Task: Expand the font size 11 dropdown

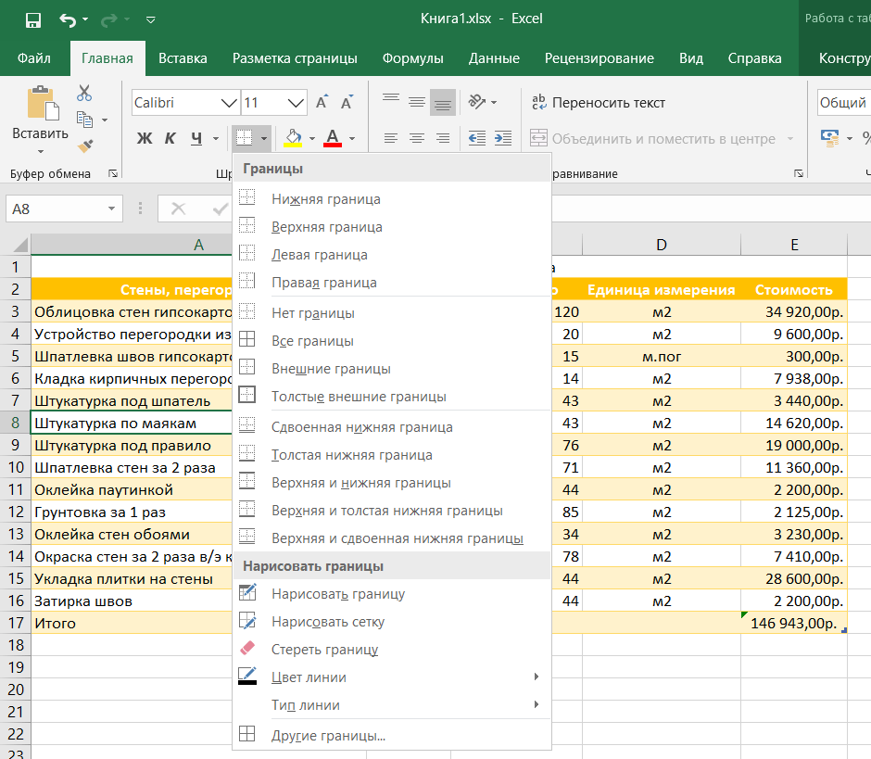Action: (297, 103)
